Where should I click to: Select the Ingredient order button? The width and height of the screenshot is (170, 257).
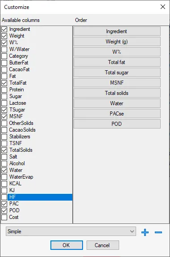tap(117, 31)
